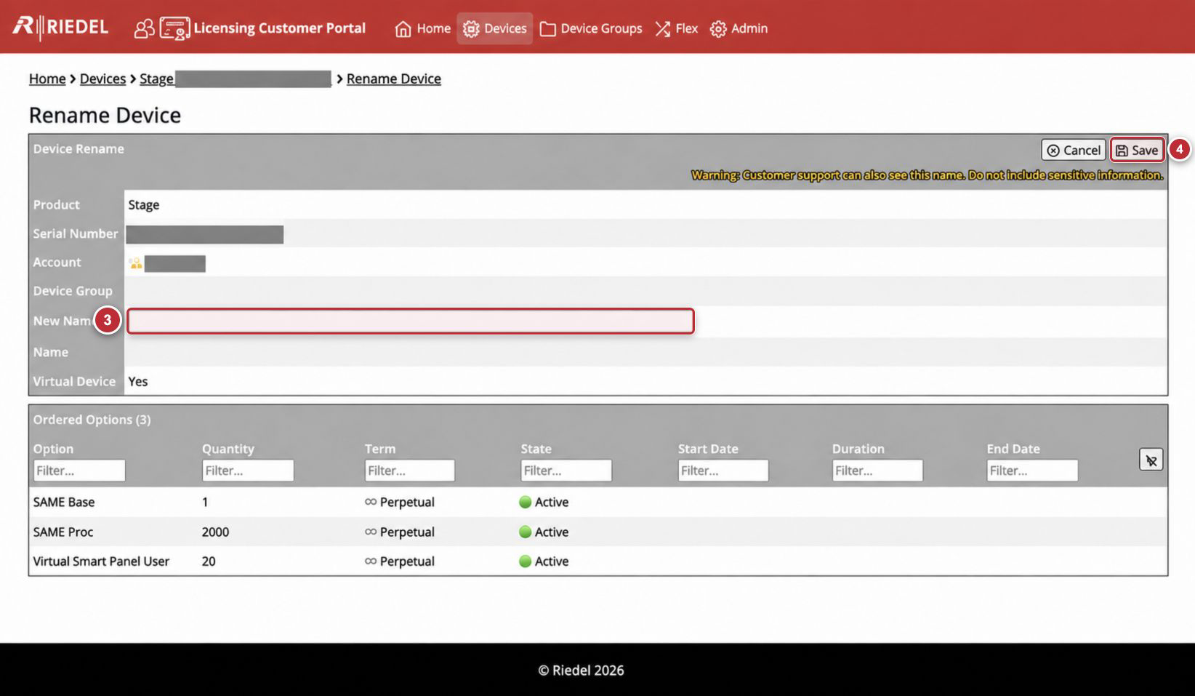Screen dimensions: 1195x696
Task: Sort by the State column header
Action: tap(536, 449)
